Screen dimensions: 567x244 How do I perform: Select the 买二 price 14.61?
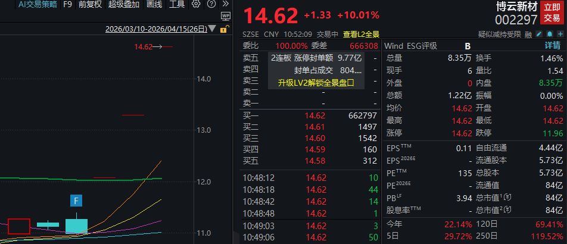tap(315, 127)
